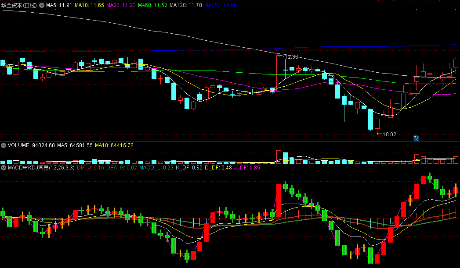Select the largest volume bar in the VOLUME panel
Image resolution: width=460 pixels, height=268 pixels.
[x=279, y=157]
